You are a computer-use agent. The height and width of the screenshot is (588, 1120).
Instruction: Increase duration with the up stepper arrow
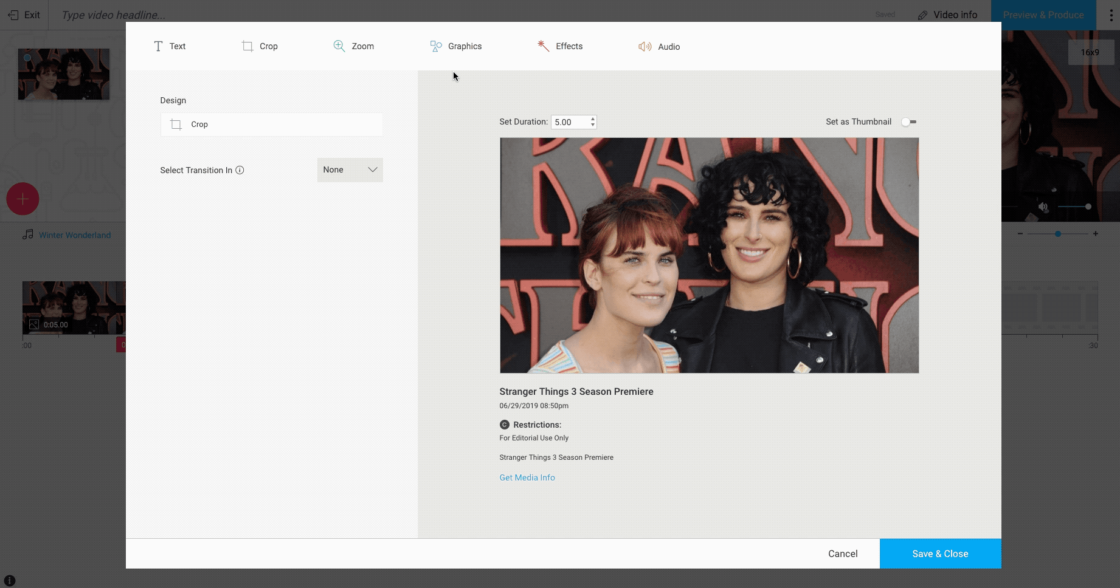[x=593, y=118]
